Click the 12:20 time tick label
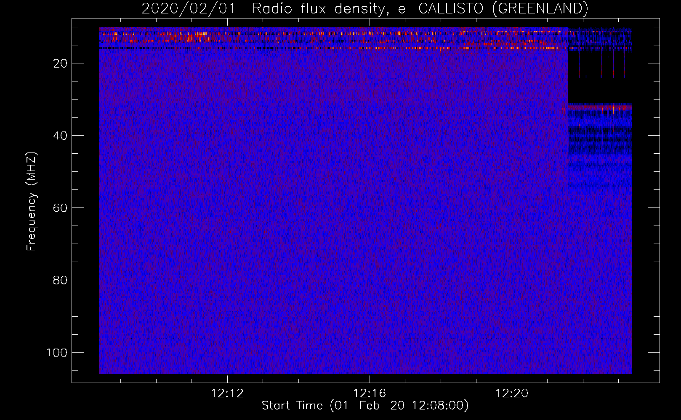This screenshot has height=420, width=681. [x=512, y=394]
